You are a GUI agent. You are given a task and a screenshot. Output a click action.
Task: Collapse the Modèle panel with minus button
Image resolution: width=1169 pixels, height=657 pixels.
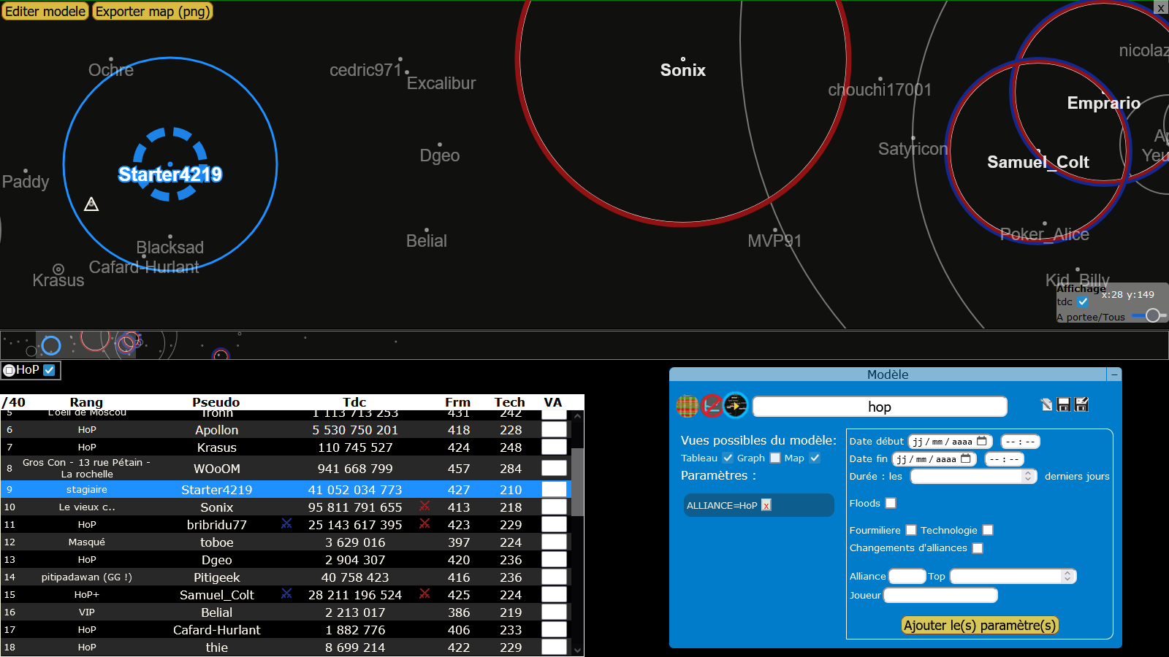click(1114, 374)
